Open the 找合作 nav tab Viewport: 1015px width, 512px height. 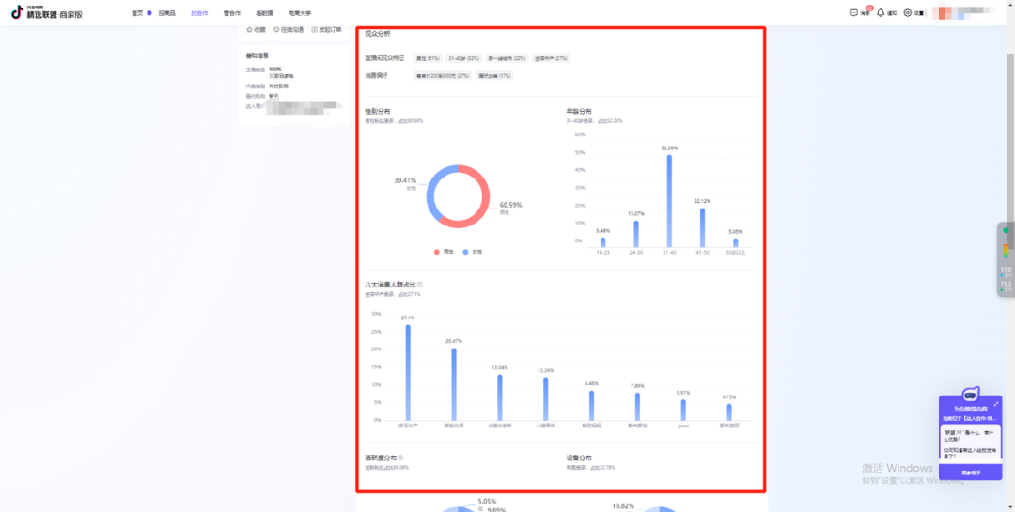coord(199,13)
